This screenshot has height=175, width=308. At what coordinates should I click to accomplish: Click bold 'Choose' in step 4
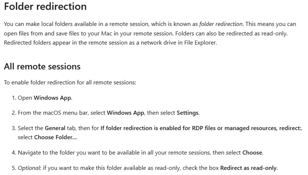[252, 152]
